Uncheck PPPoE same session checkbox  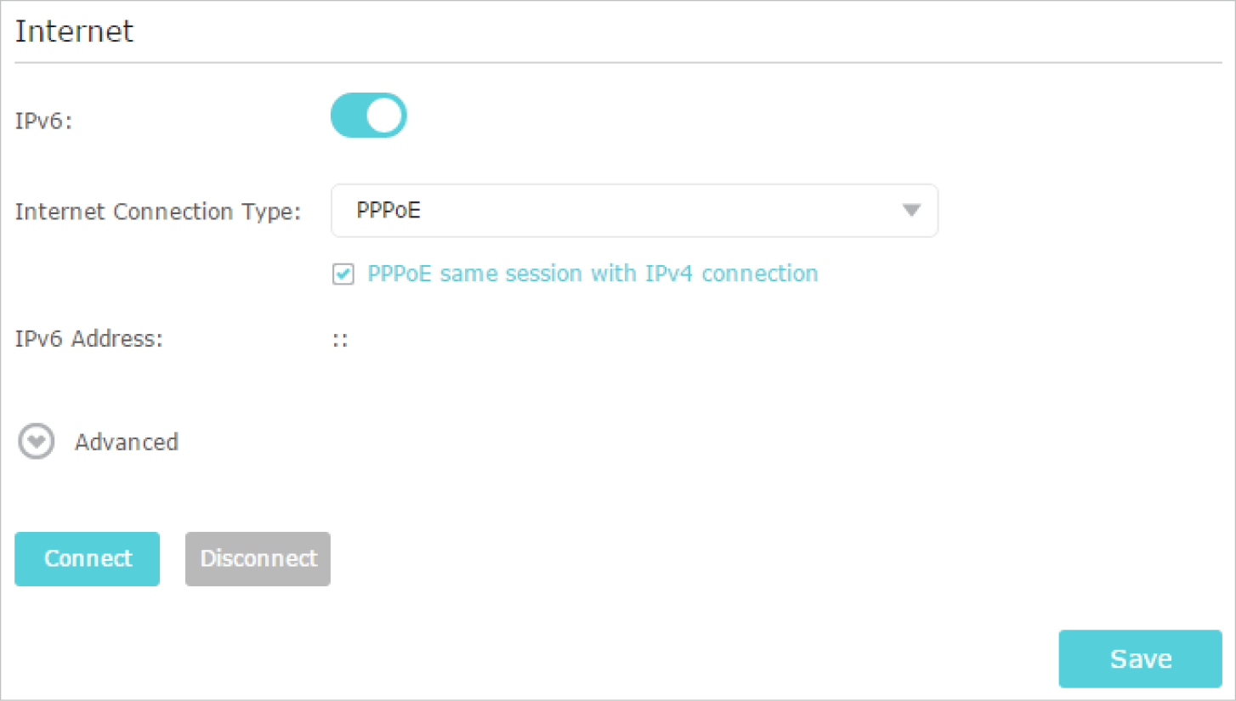coord(343,274)
